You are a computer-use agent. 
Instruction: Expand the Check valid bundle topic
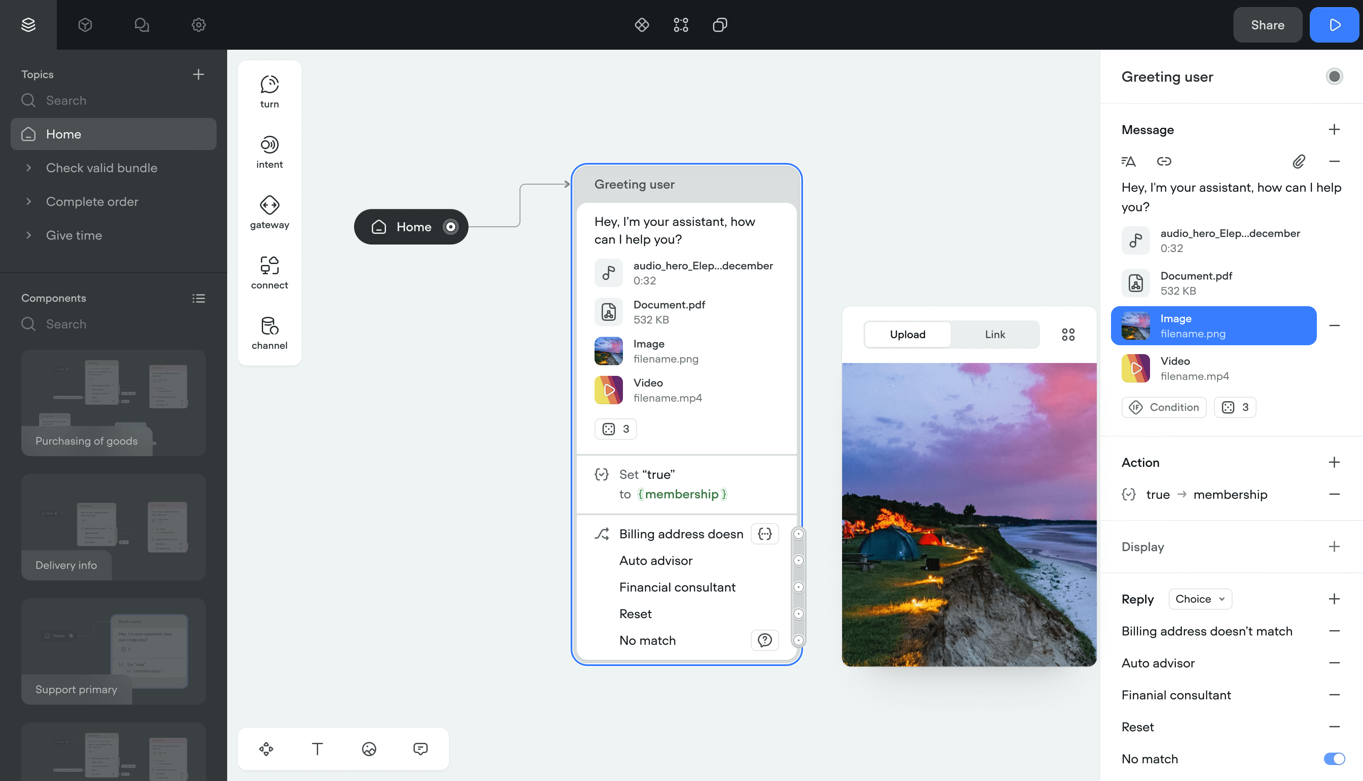click(x=28, y=168)
